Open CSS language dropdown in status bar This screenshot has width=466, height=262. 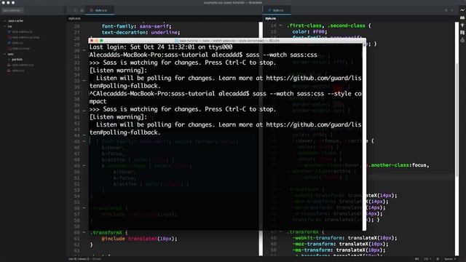[427, 259]
